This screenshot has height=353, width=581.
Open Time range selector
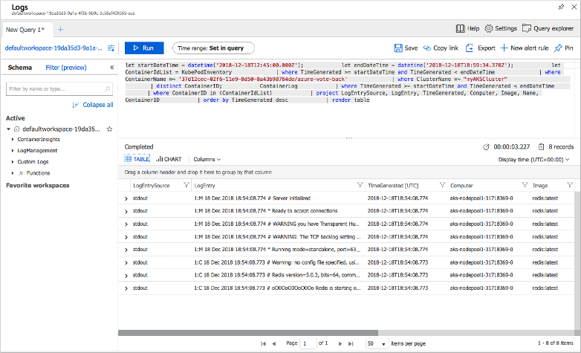pyautogui.click(x=213, y=48)
